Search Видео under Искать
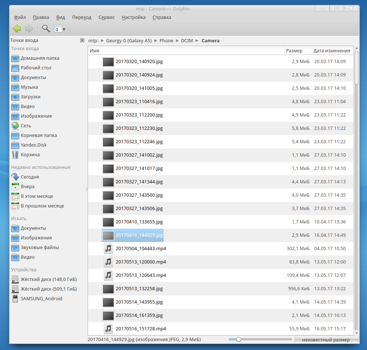 [23, 257]
